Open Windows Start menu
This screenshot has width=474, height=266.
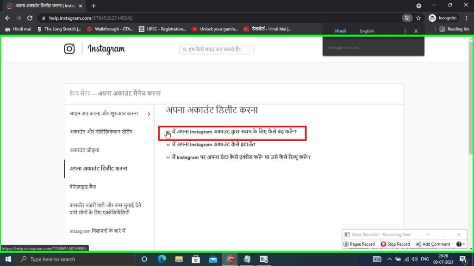[8, 259]
